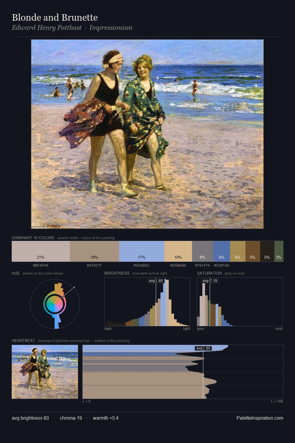This screenshot has height=443, width=295.
Task: Click 'warmth +5.4' in the footer
Action: click(106, 418)
